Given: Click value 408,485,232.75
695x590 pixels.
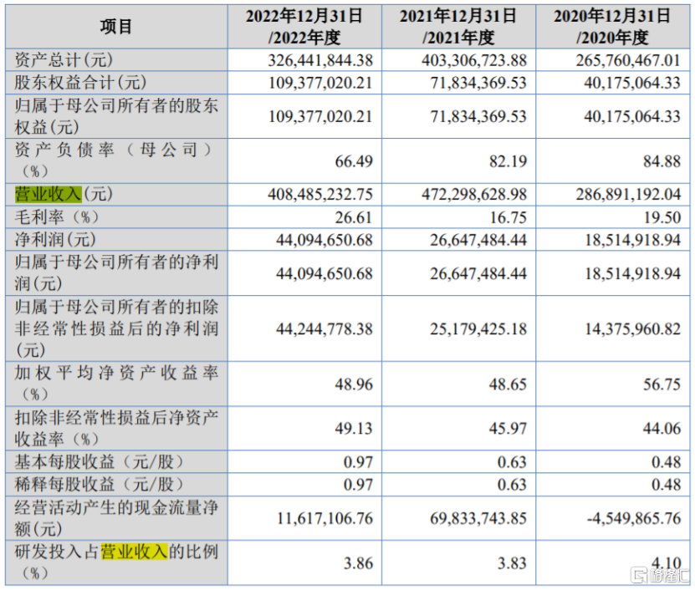Looking at the screenshot, I should coord(320,195).
